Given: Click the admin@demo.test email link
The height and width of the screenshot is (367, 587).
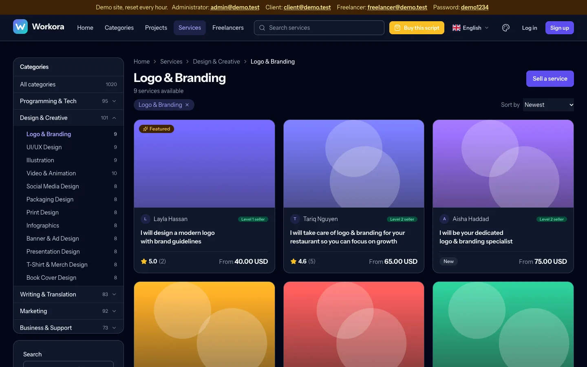Looking at the screenshot, I should click(x=235, y=7).
